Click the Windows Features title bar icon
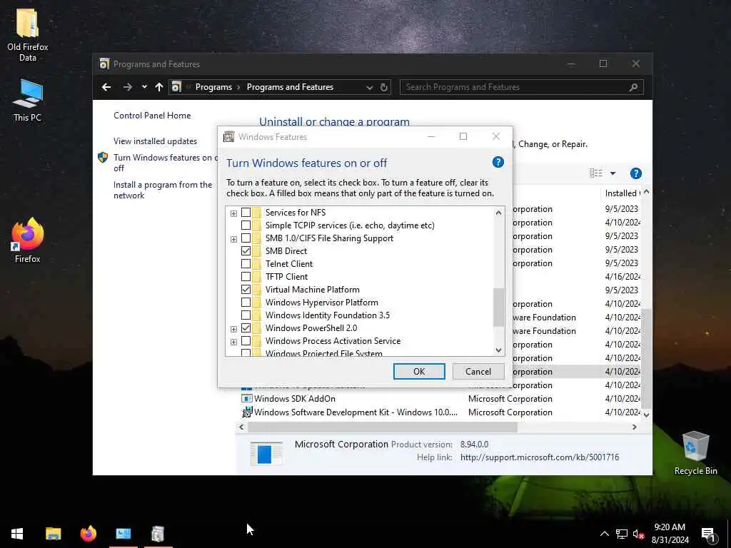The image size is (731, 548). 229,136
